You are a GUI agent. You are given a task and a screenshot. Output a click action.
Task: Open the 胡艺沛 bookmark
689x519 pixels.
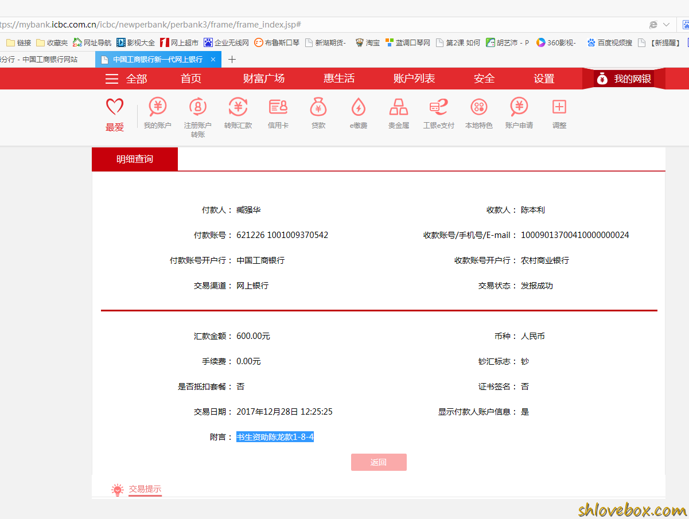coord(507,42)
